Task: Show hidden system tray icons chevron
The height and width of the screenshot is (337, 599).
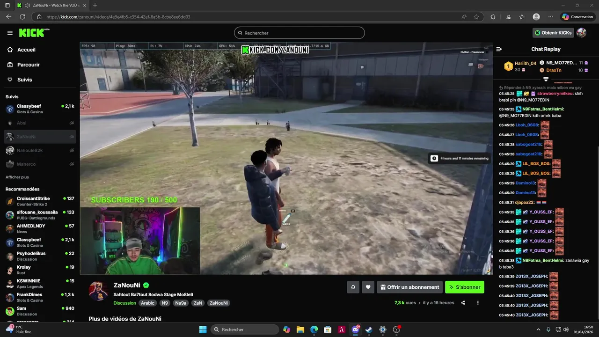Action: pyautogui.click(x=538, y=330)
